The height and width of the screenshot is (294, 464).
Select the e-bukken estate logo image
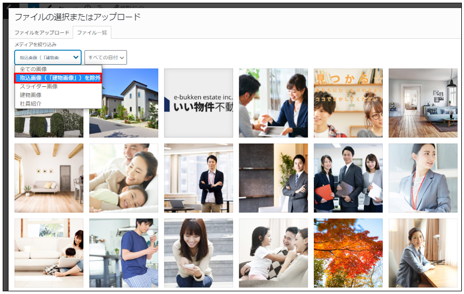pyautogui.click(x=198, y=103)
